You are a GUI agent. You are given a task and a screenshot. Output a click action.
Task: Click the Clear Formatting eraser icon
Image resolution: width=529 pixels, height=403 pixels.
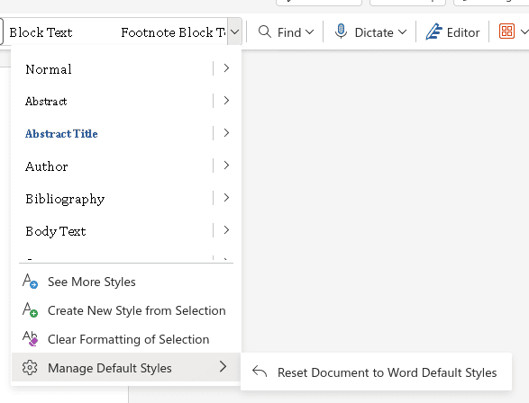[30, 339]
